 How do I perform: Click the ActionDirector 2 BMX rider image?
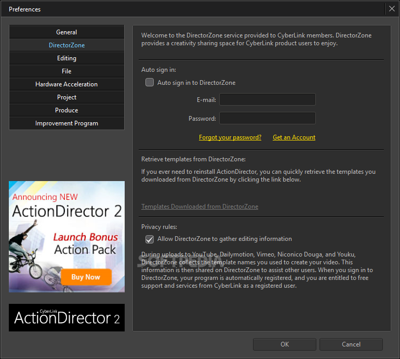tap(24, 250)
